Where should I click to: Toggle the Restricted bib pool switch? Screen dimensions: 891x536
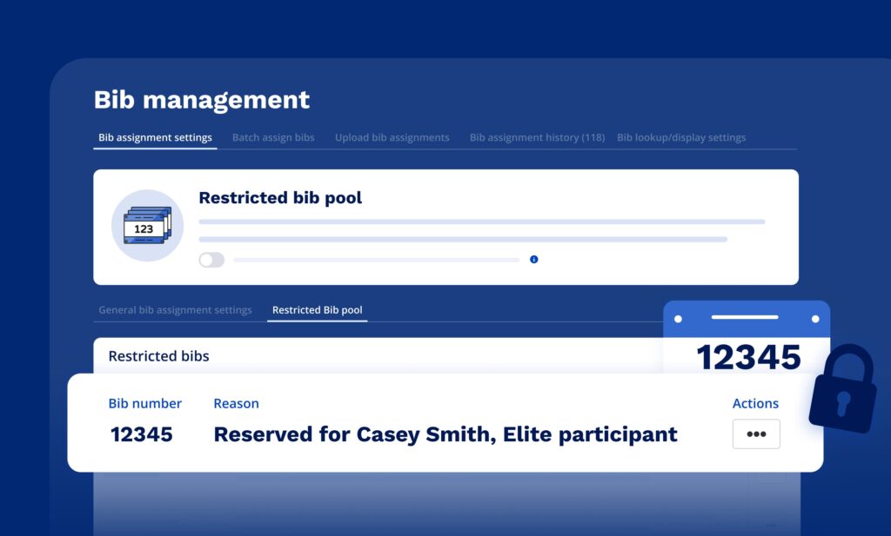(x=211, y=260)
